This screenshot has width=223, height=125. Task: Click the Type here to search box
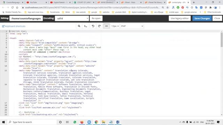32,122
